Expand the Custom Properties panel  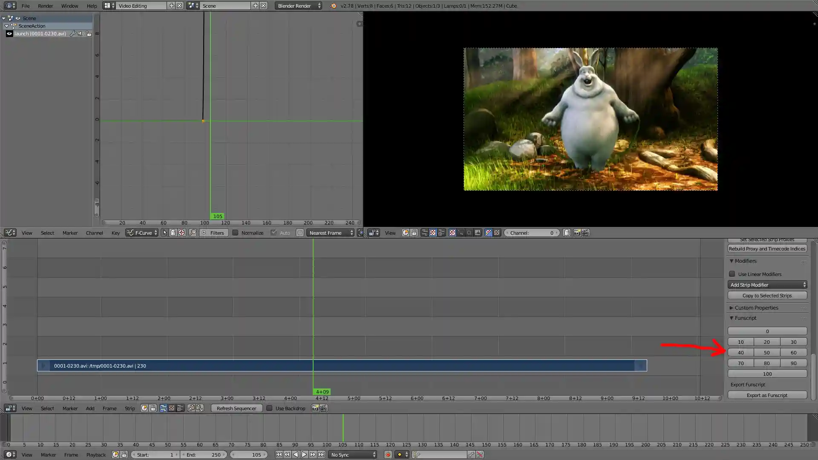756,308
